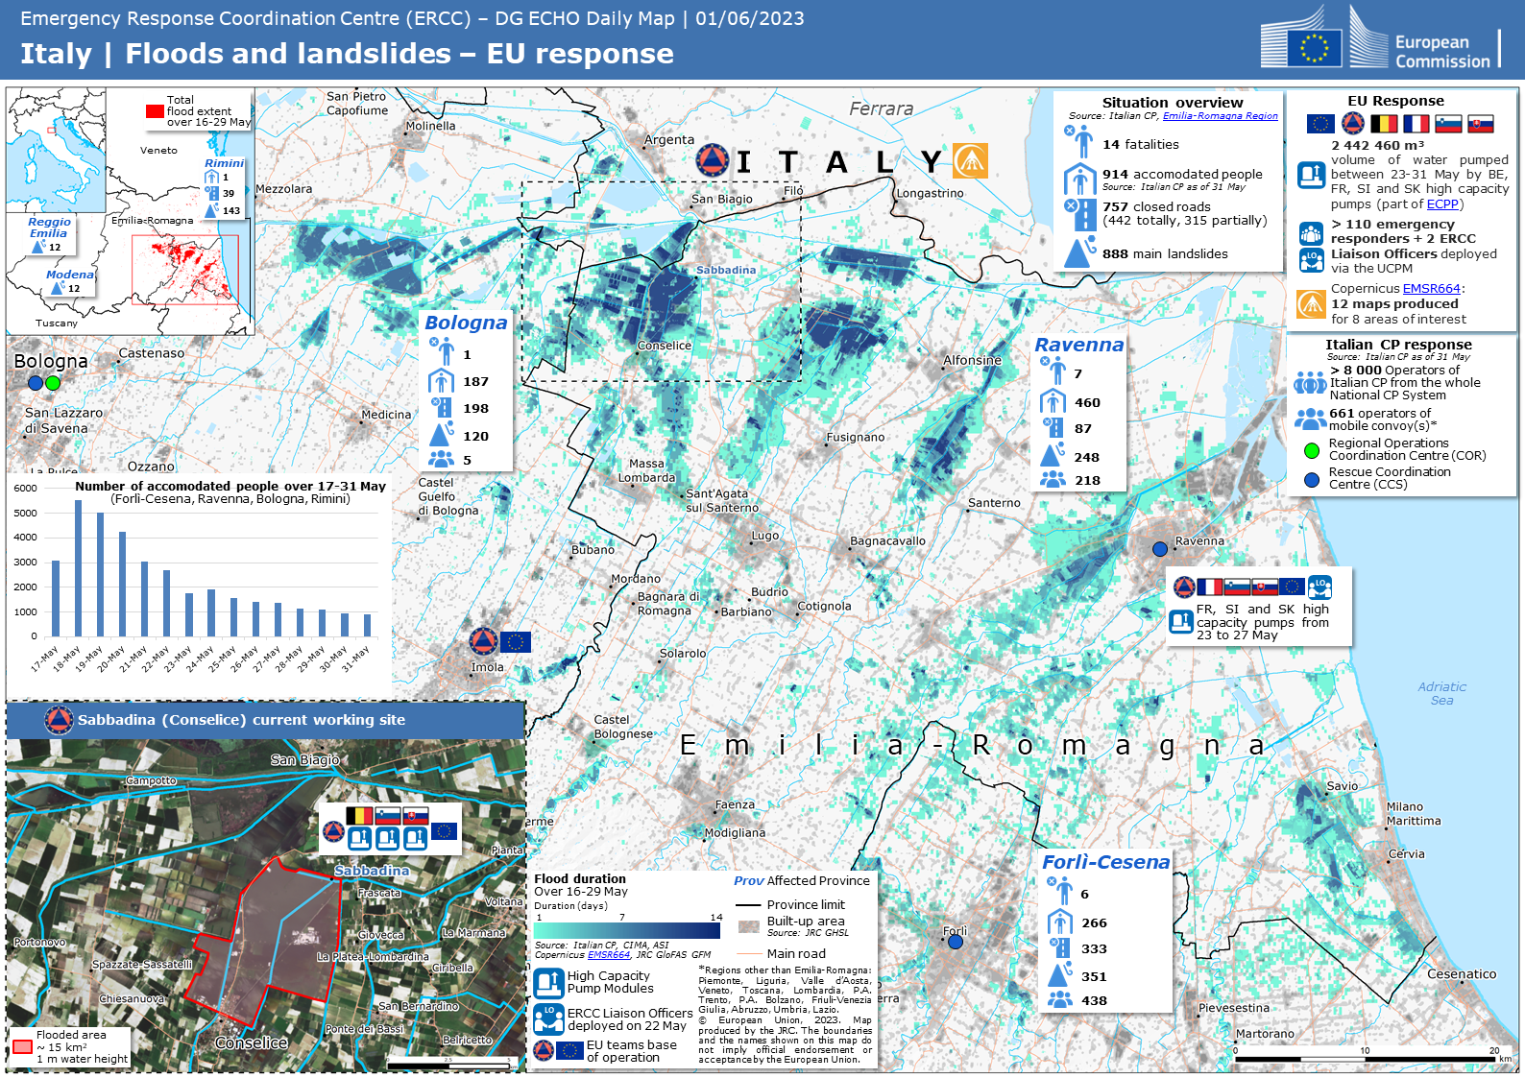Click the High Capacity Pump Modules legend icon
1525x1078 pixels.
pos(548,982)
